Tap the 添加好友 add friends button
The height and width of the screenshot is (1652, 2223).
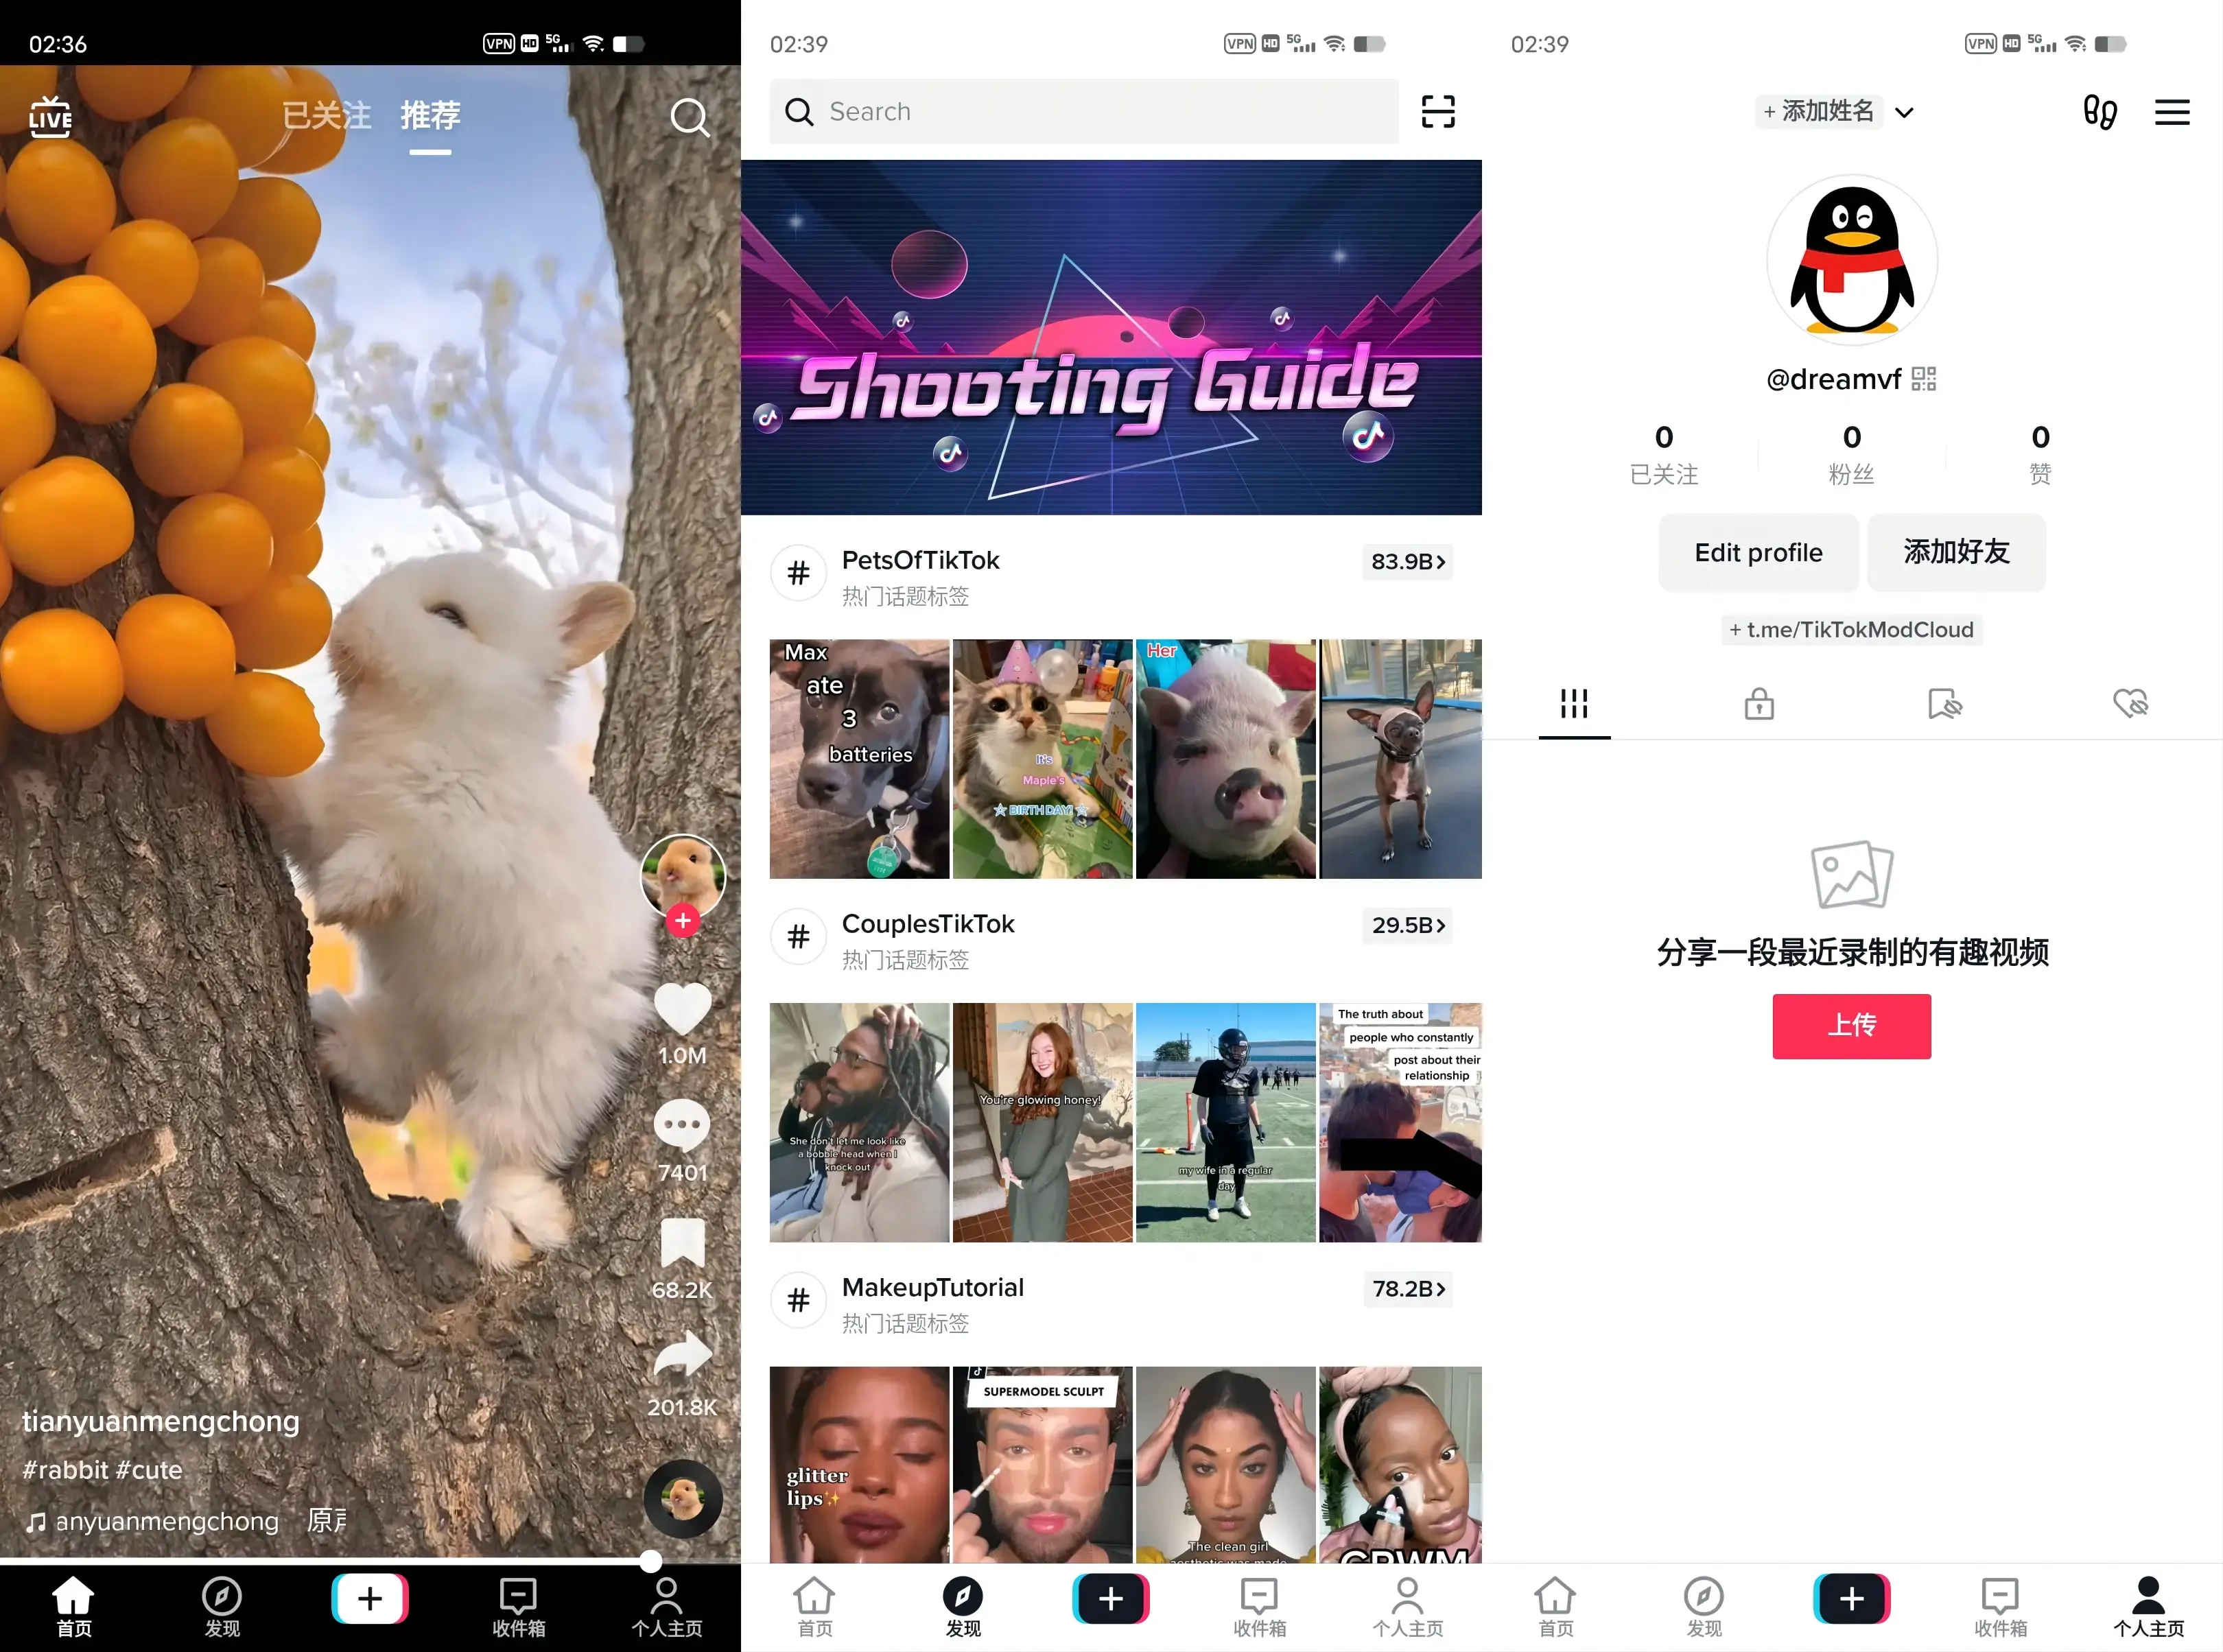point(1955,552)
